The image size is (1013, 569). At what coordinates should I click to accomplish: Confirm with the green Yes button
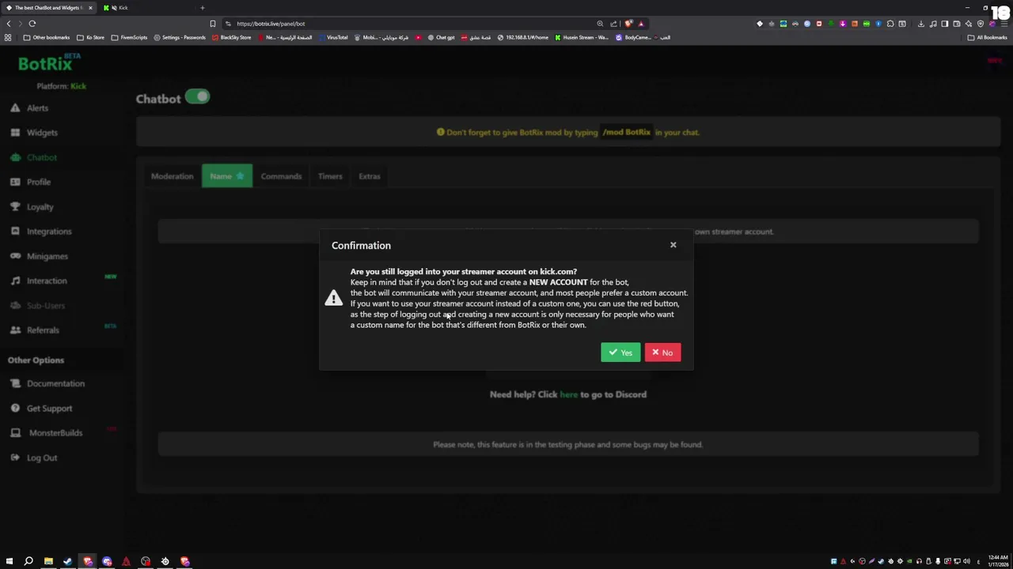620,352
